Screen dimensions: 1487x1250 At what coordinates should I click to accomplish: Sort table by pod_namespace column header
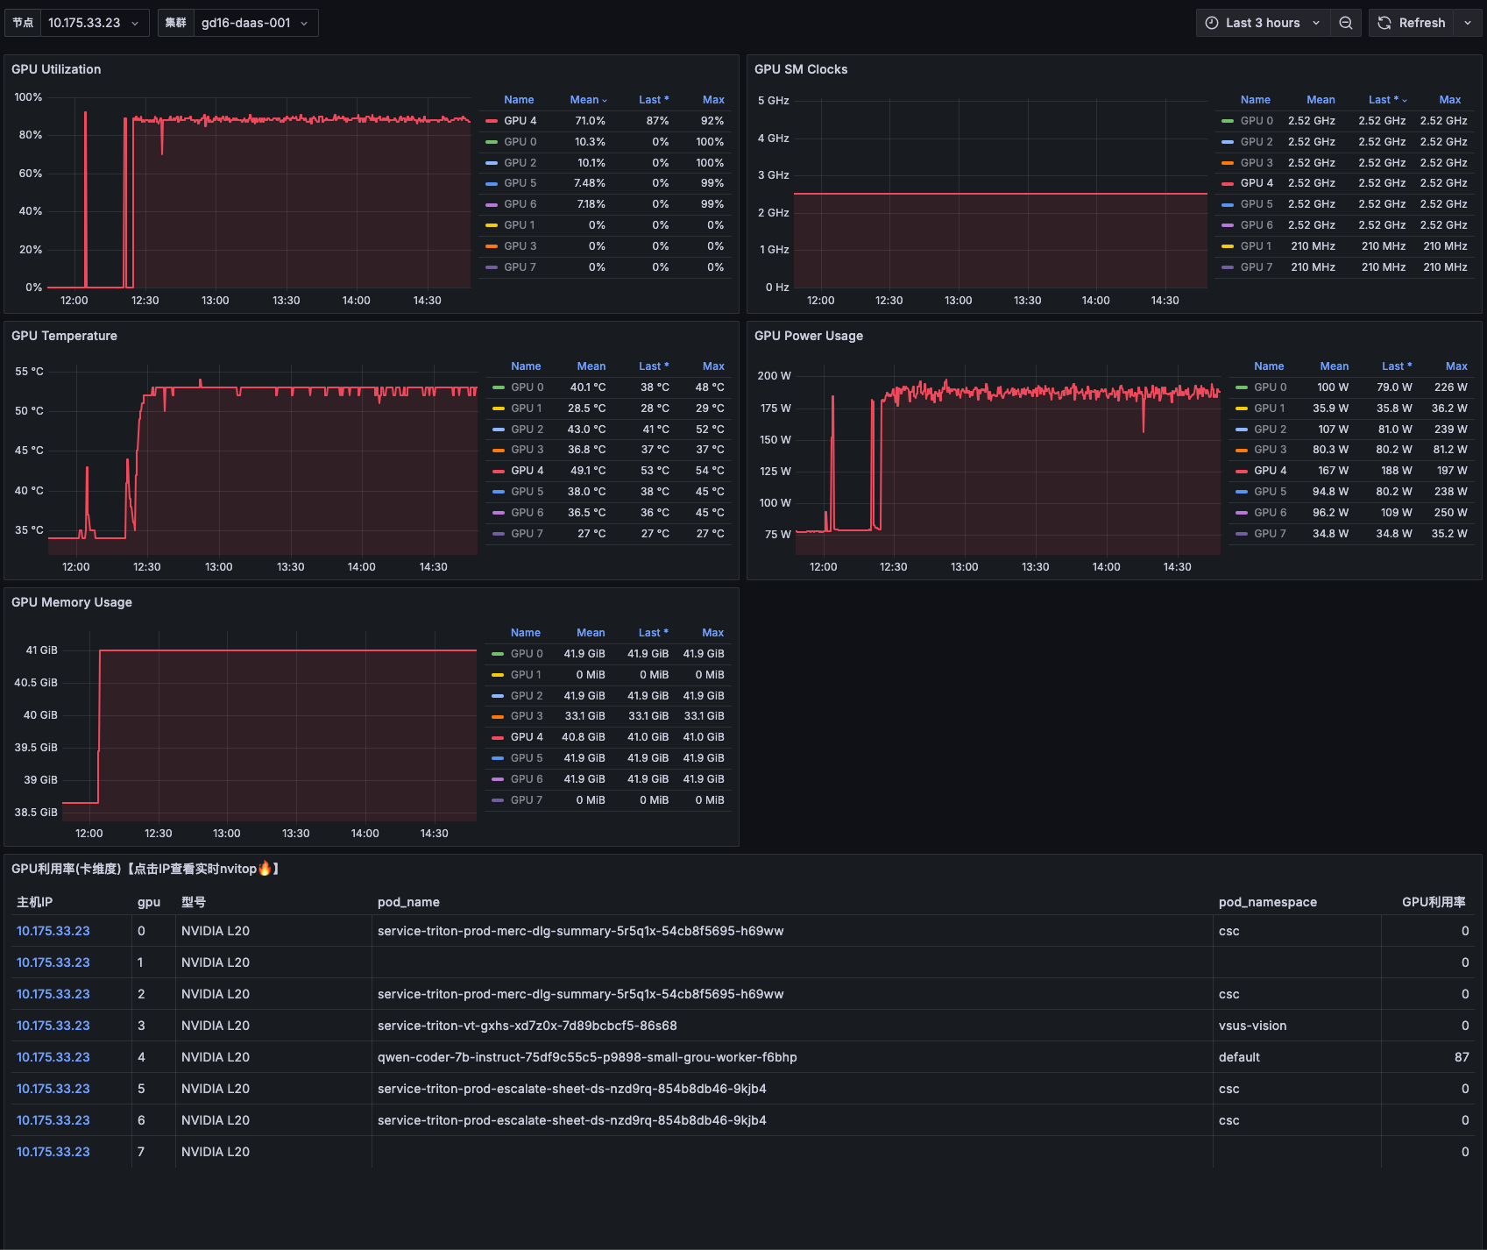1268,902
